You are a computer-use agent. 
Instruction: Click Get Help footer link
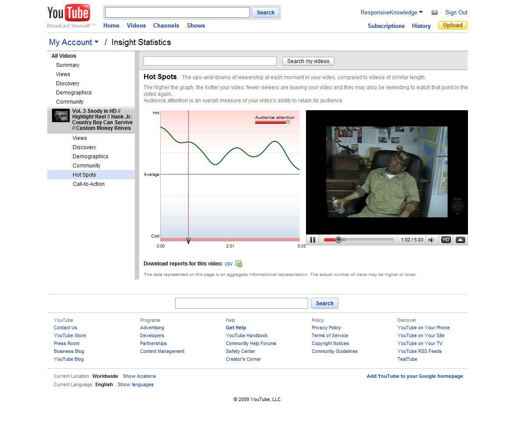click(236, 328)
